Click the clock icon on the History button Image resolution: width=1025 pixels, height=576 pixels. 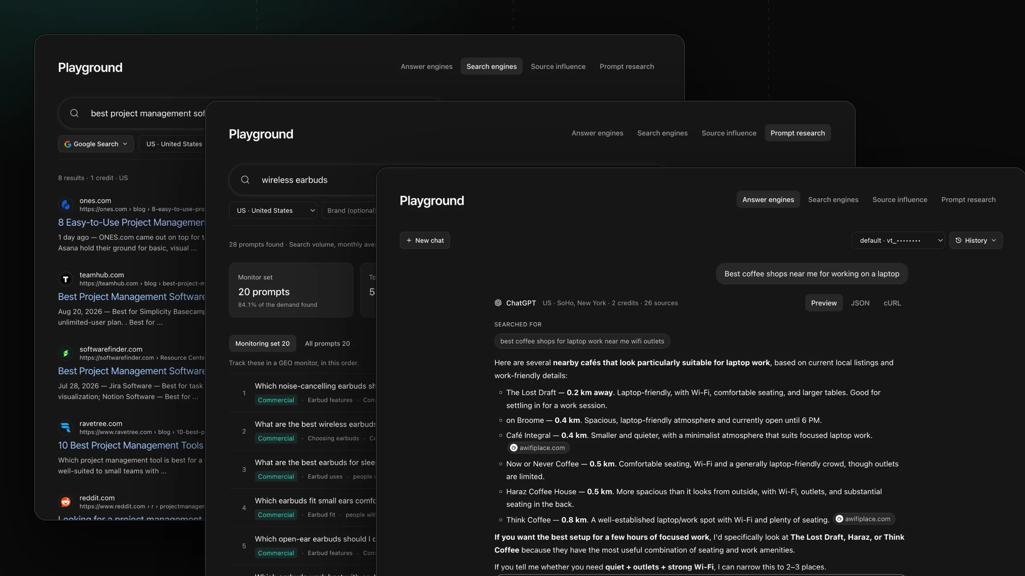958,240
